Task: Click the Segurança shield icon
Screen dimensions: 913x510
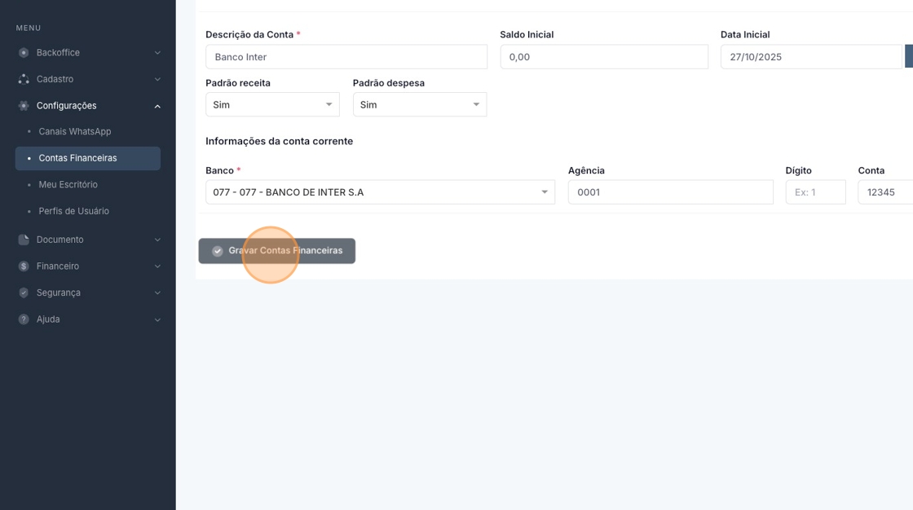Action: click(24, 292)
